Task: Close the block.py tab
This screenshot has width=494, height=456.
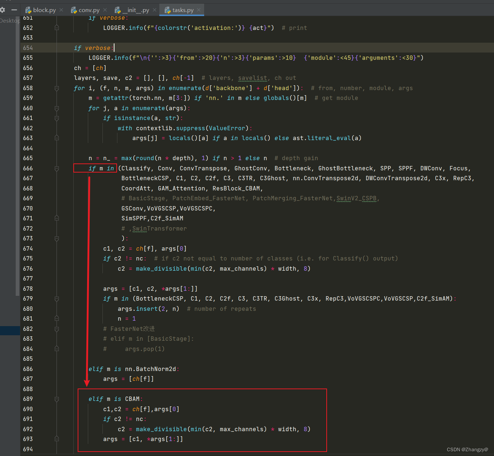Action: tap(61, 10)
